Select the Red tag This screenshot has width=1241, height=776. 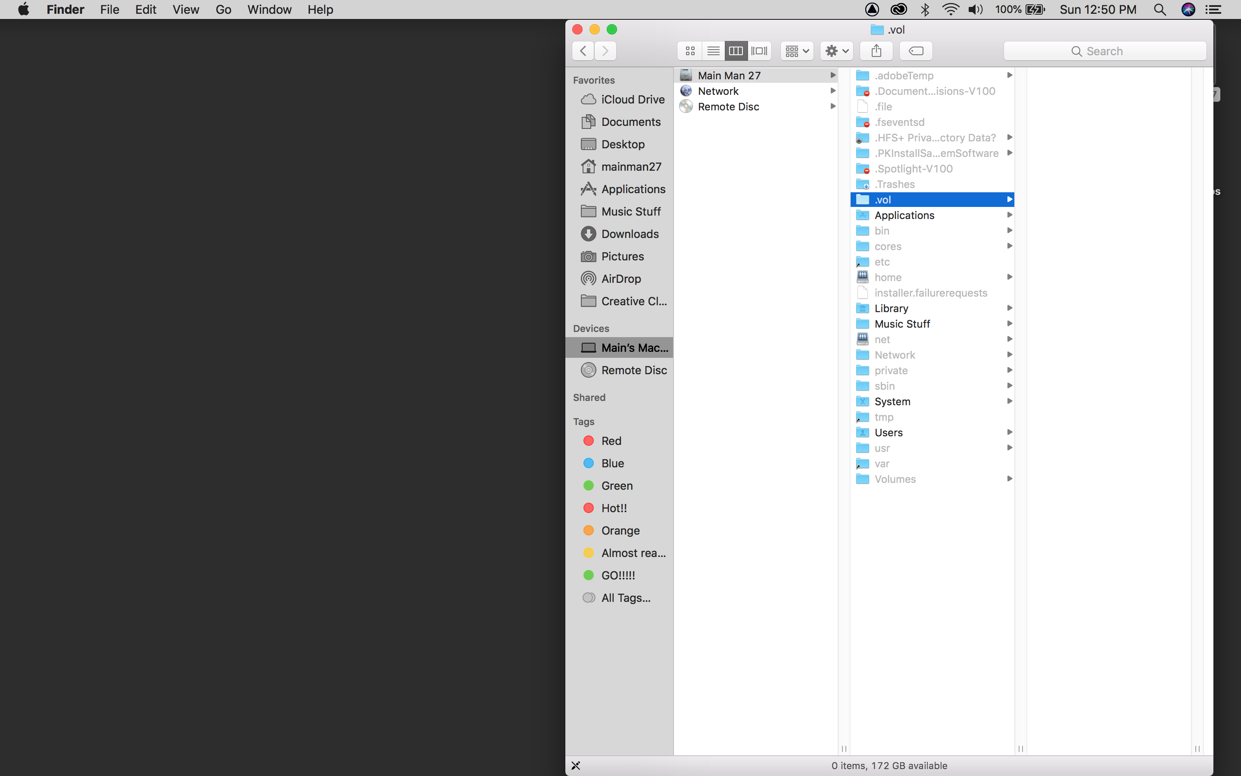point(611,441)
